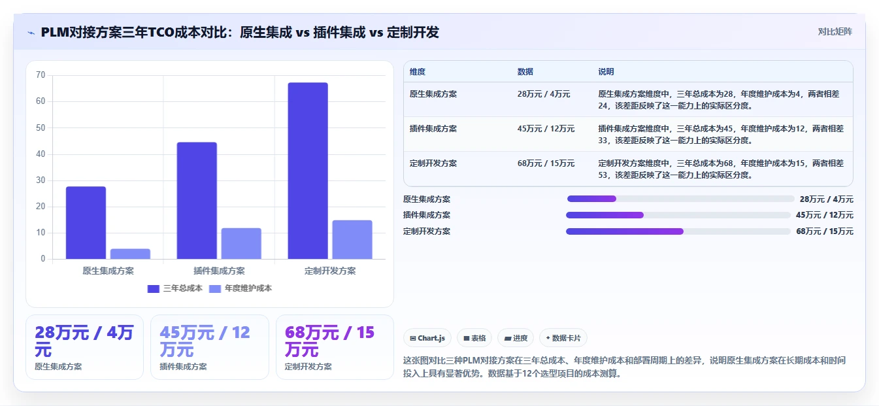Image resolution: width=879 pixels, height=406 pixels.
Task: Click the 定制开发方案 label beside its progress bar
Action: [x=427, y=231]
